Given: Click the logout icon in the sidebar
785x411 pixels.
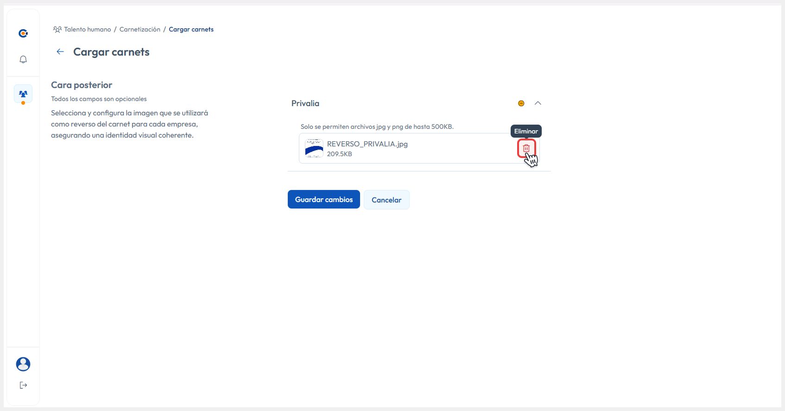Looking at the screenshot, I should [x=23, y=386].
